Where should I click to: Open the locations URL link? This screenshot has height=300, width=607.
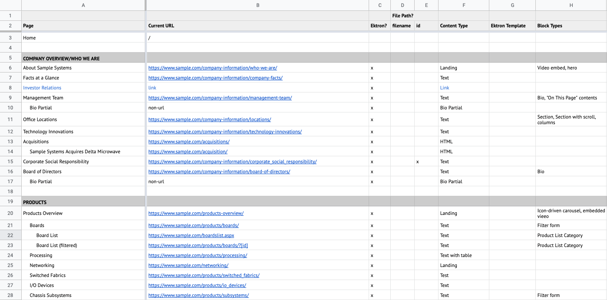click(x=209, y=119)
